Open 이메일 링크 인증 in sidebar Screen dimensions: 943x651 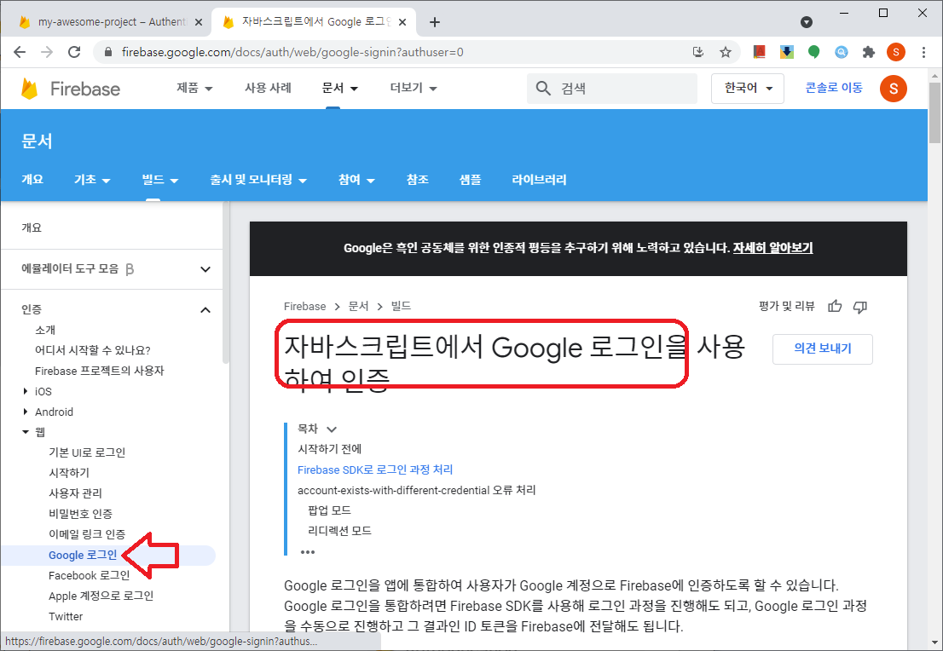(87, 534)
